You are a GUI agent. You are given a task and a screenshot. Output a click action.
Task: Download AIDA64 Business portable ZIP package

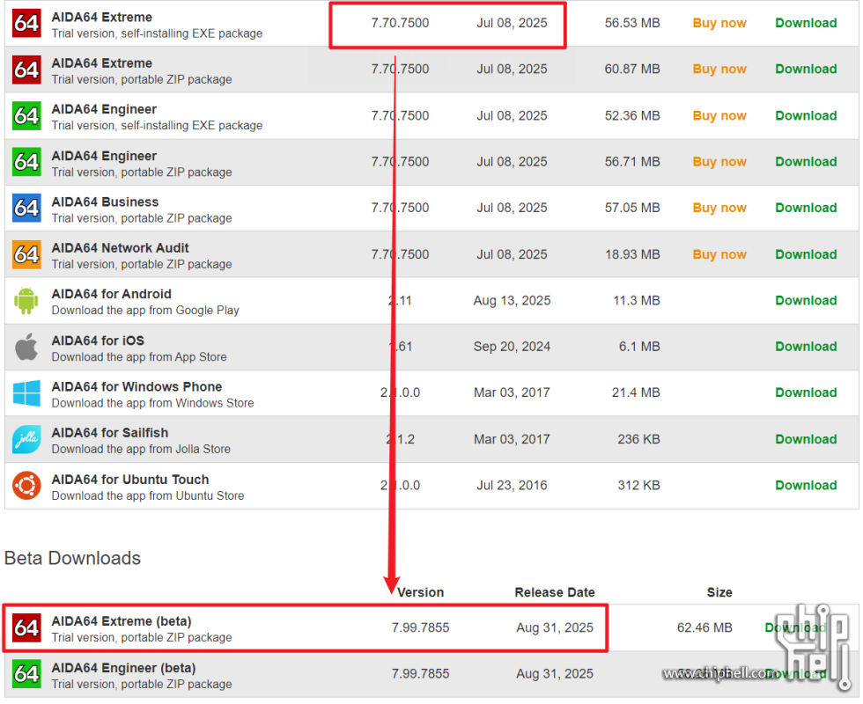point(806,208)
